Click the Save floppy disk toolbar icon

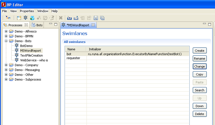96,18
